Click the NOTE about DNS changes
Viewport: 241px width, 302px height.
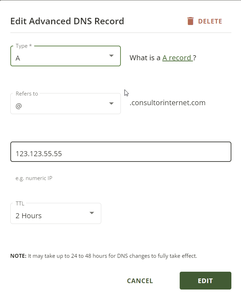coord(104,256)
